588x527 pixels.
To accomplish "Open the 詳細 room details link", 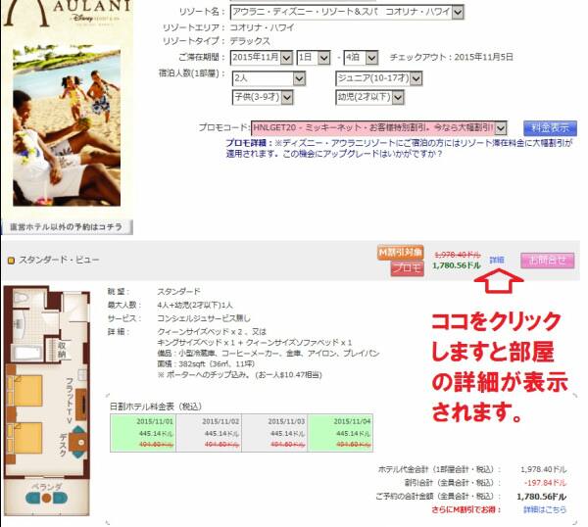I will coord(497,260).
